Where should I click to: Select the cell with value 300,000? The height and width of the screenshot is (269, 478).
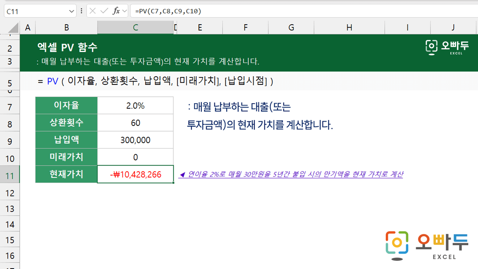pyautogui.click(x=135, y=140)
